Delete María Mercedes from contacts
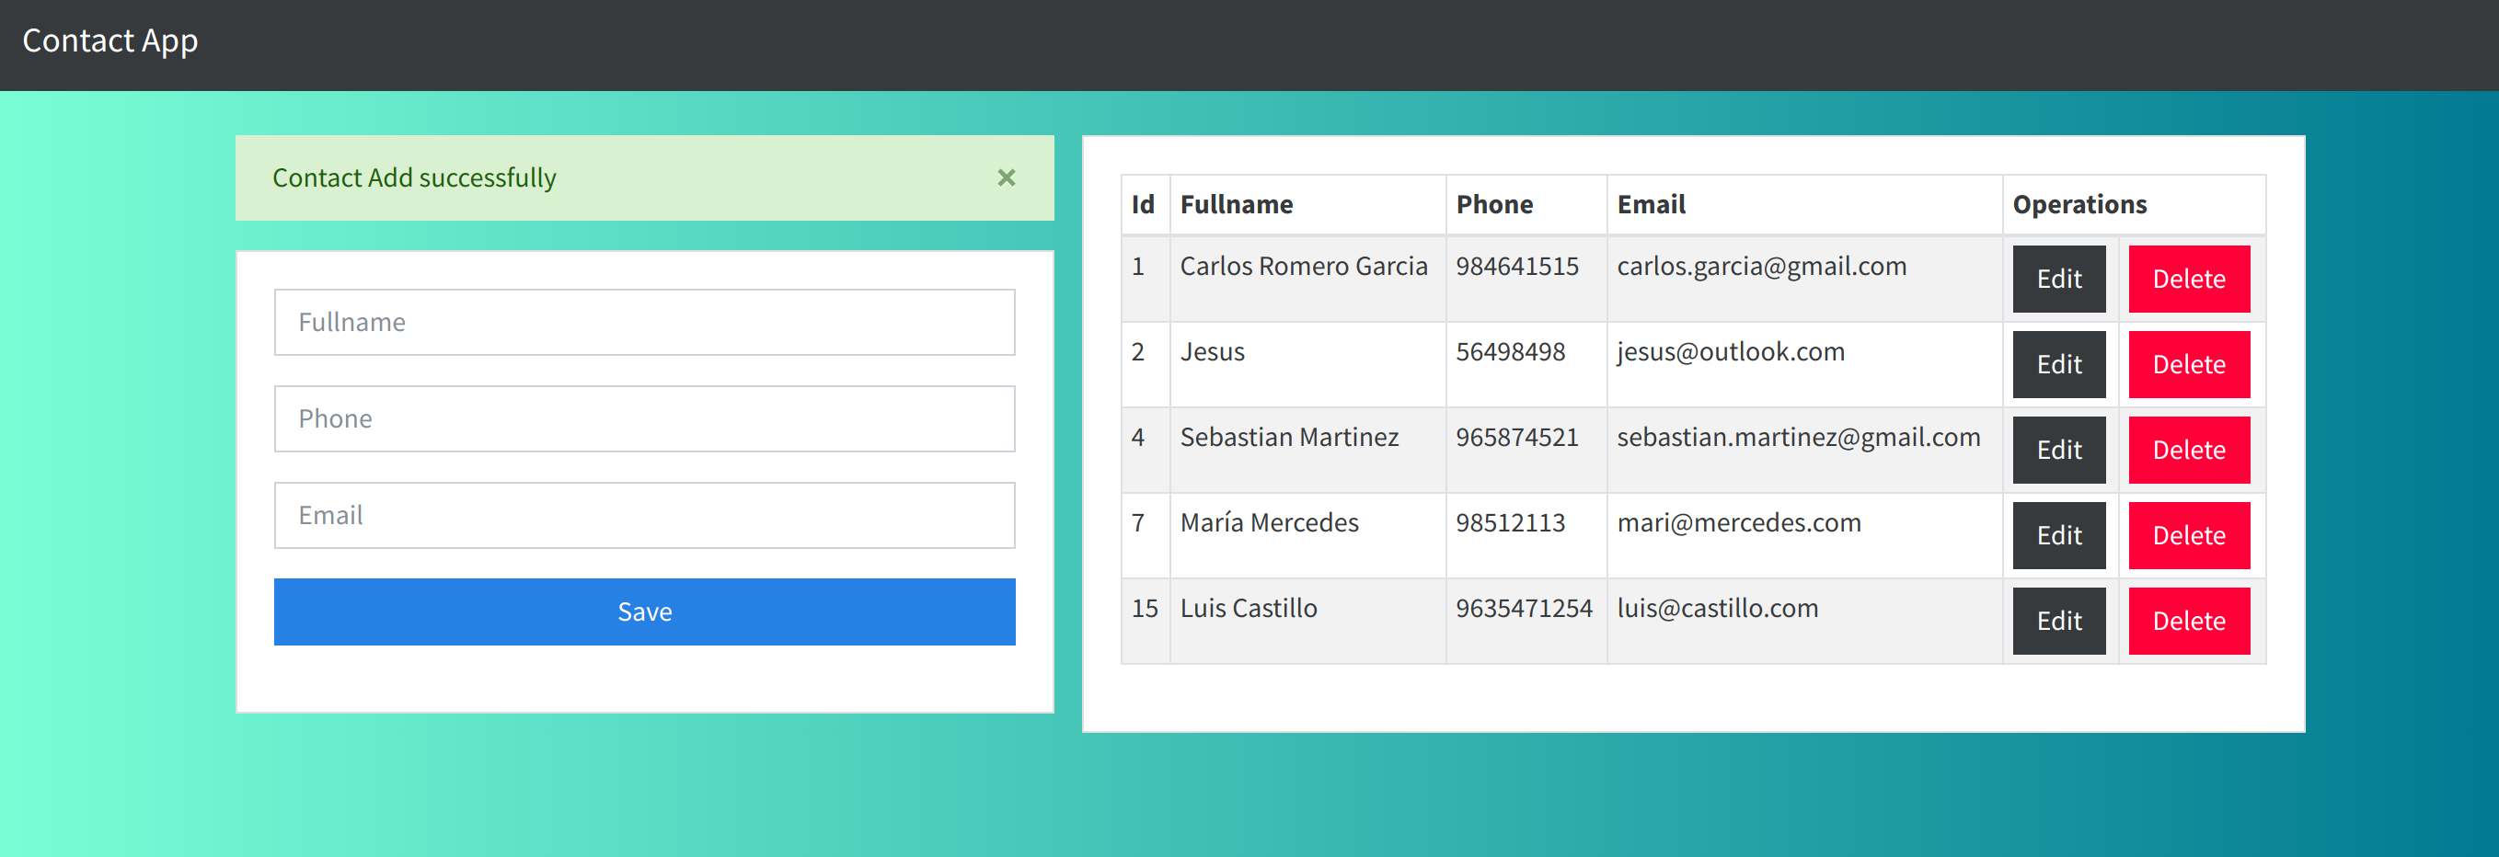The height and width of the screenshot is (857, 2499). click(x=2188, y=535)
